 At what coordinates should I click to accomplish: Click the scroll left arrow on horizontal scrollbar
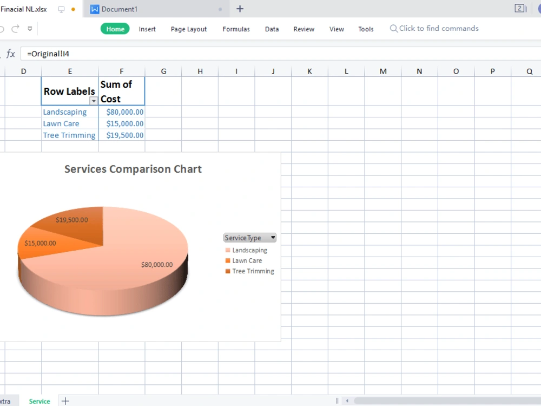click(347, 401)
